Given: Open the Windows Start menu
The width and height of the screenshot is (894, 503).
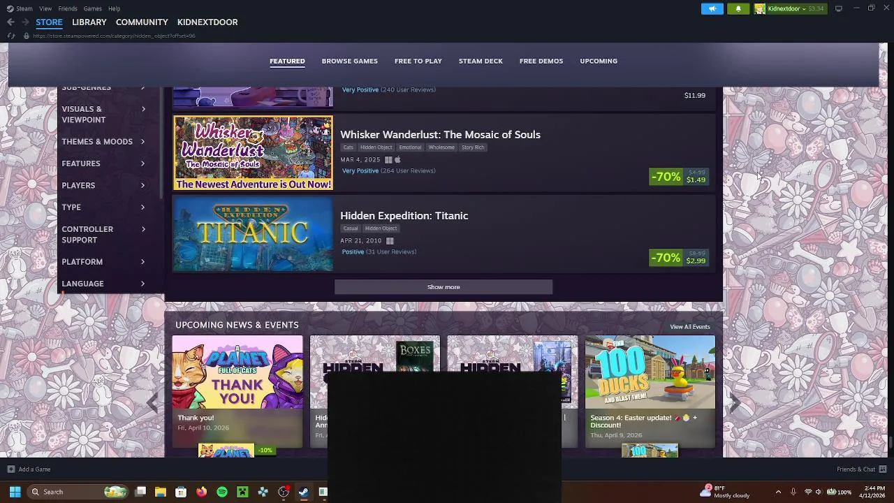Looking at the screenshot, I should [15, 492].
